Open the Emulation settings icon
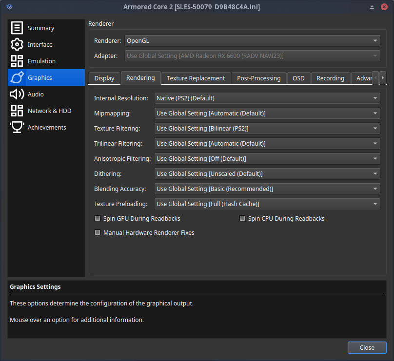Image resolution: width=394 pixels, height=361 pixels. [x=17, y=61]
